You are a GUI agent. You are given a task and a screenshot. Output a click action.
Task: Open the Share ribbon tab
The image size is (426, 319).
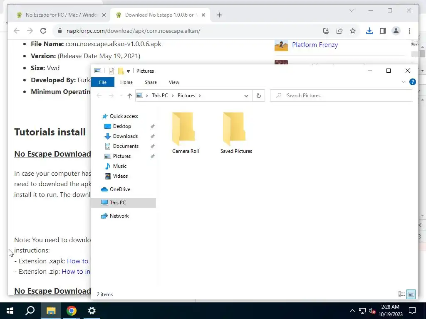point(151,82)
